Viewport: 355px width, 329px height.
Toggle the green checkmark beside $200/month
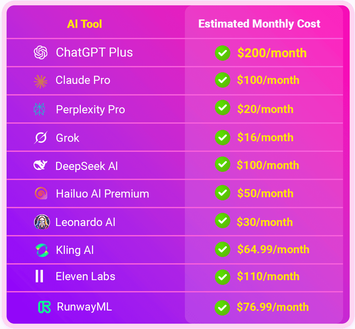point(222,53)
